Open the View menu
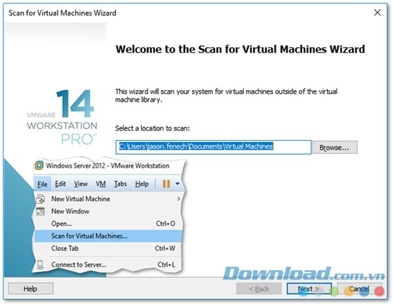Image resolution: width=393 pixels, height=305 pixels. coord(80,184)
